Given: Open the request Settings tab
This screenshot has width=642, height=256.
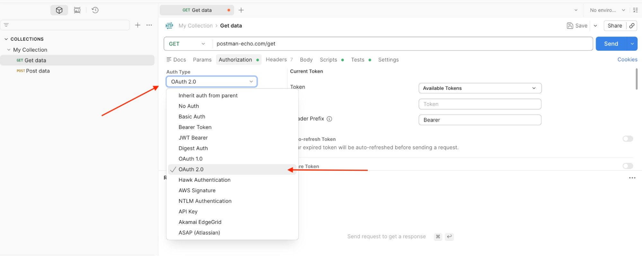Looking at the screenshot, I should (388, 60).
